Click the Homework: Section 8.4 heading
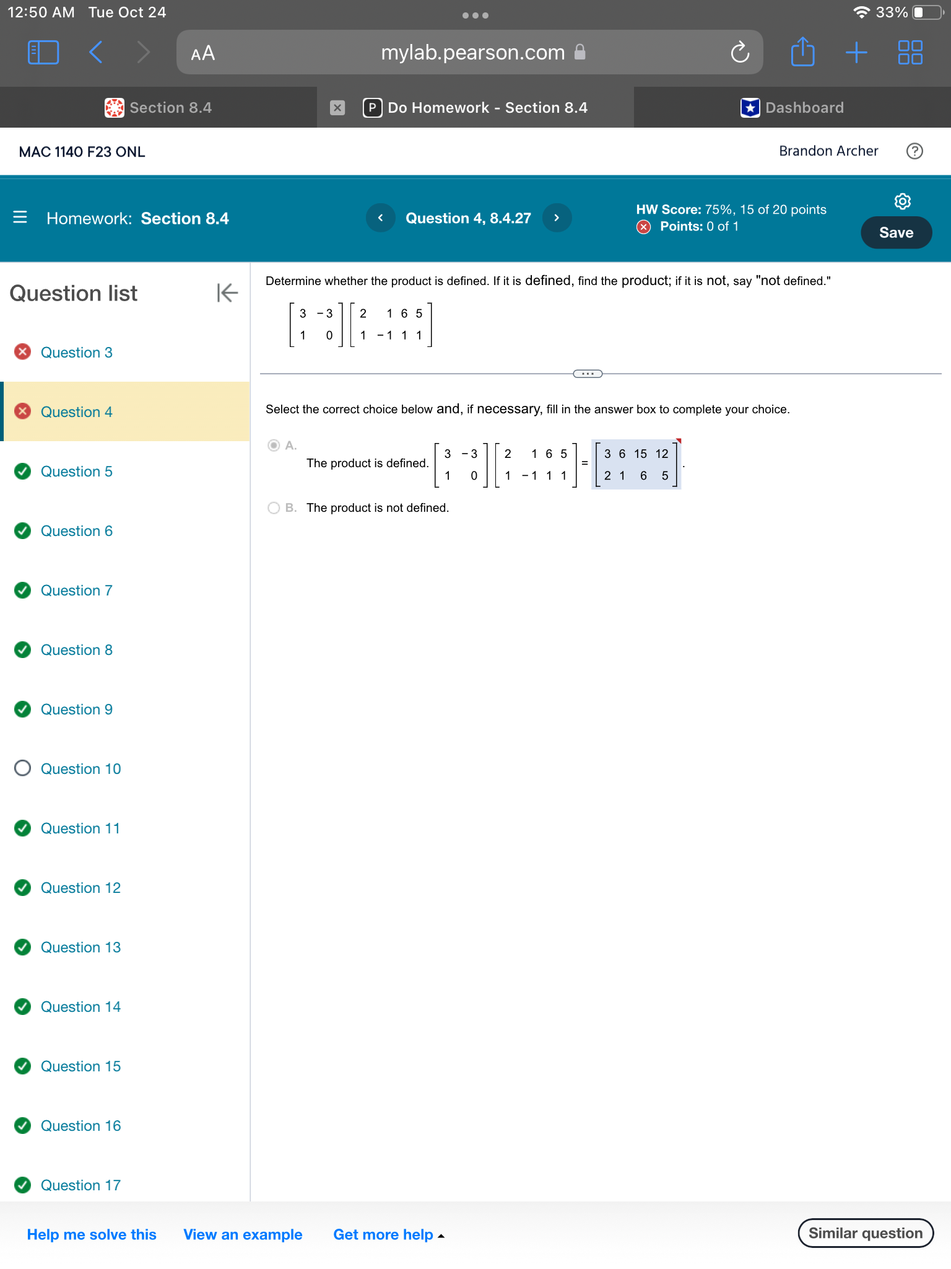 click(137, 218)
